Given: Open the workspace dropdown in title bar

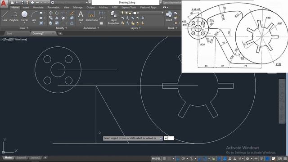Looking at the screenshot, I should click(87, 3).
